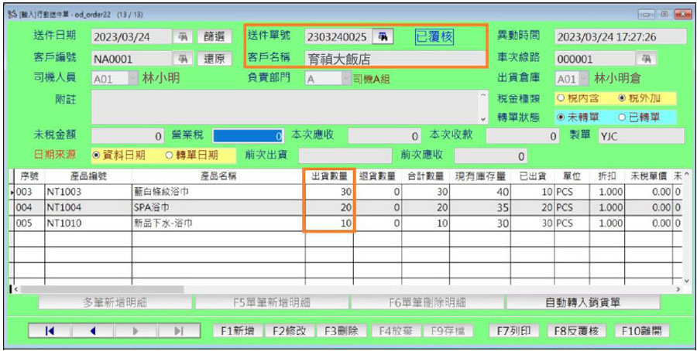Screen dimensions: 697x351
Task: Select the 稅內含 tax option
Action: pyautogui.click(x=579, y=98)
